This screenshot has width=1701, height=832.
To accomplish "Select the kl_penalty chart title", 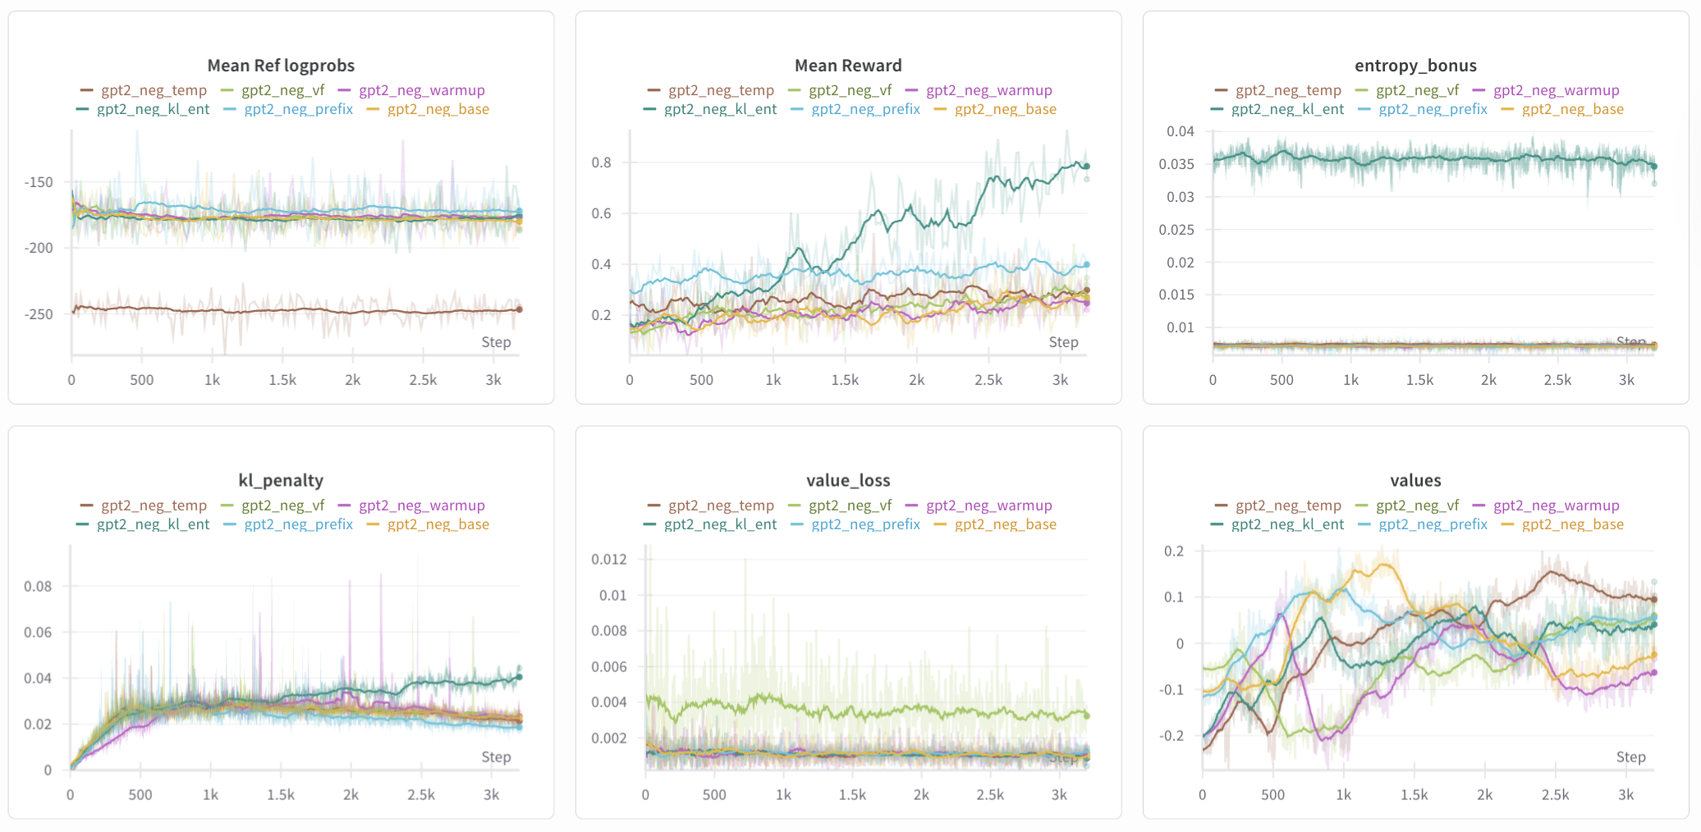I will point(281,481).
